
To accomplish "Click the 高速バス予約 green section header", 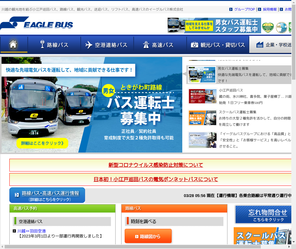I will pyautogui.click(x=63, y=209).
